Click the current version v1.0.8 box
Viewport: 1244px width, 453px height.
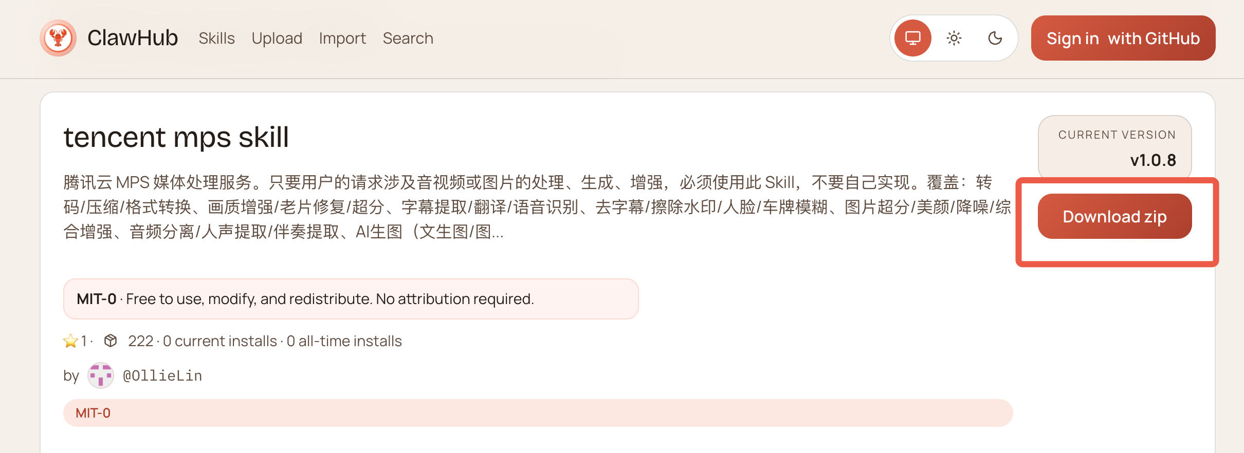1114,148
